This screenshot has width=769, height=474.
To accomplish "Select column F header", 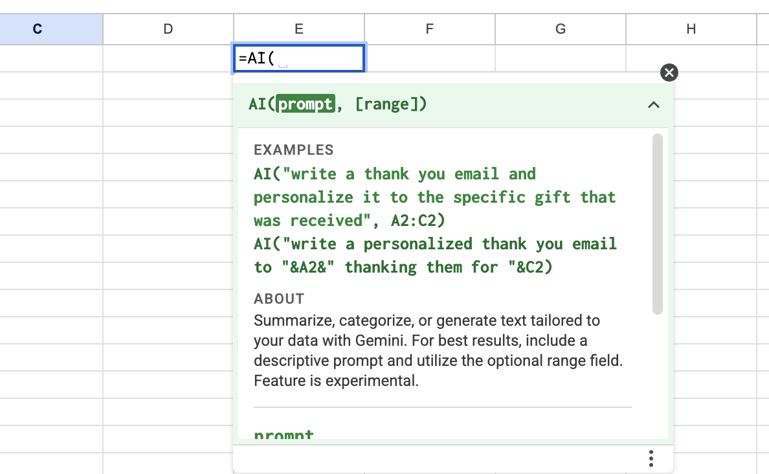I will (429, 28).
